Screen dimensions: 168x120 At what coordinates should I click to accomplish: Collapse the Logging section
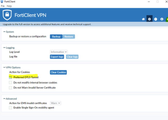[x=4, y=48]
